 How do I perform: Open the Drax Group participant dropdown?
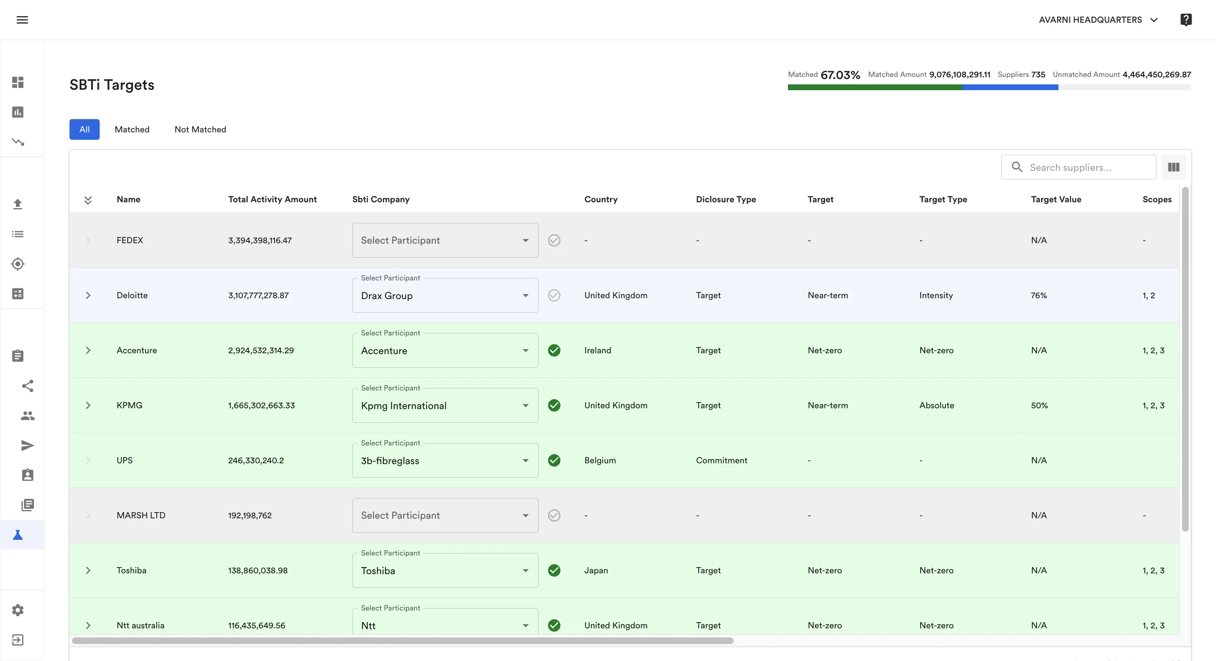(445, 296)
